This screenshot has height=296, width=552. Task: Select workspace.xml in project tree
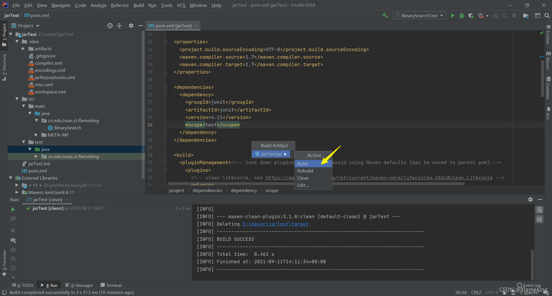pyautogui.click(x=50, y=92)
